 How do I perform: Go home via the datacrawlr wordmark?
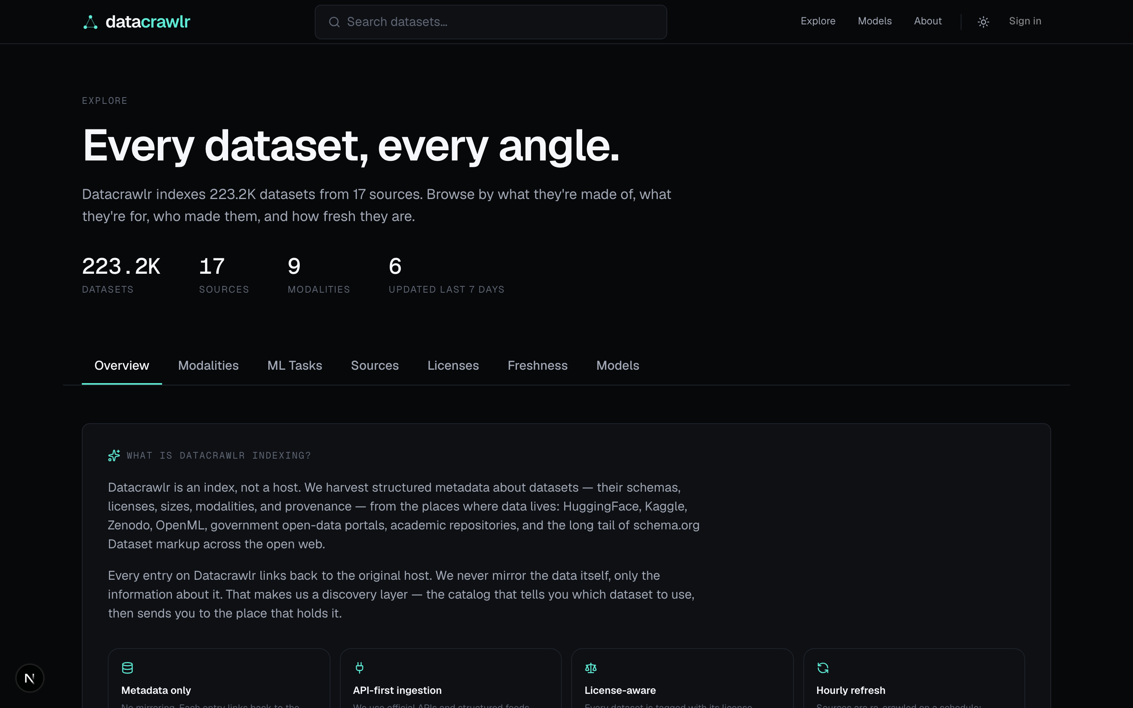point(148,22)
